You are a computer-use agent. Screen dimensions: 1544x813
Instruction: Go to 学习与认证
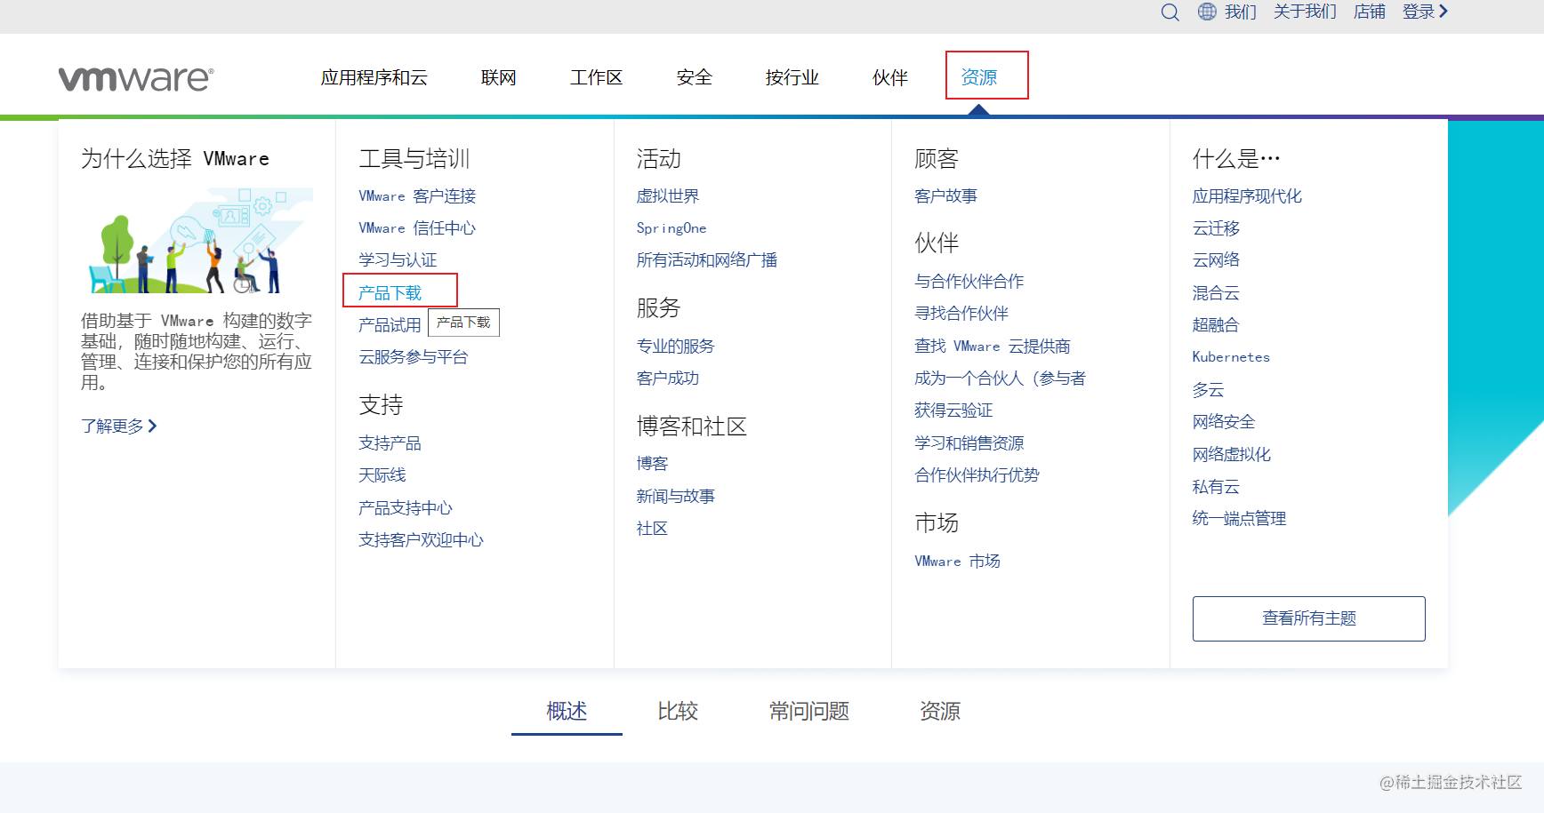[398, 260]
